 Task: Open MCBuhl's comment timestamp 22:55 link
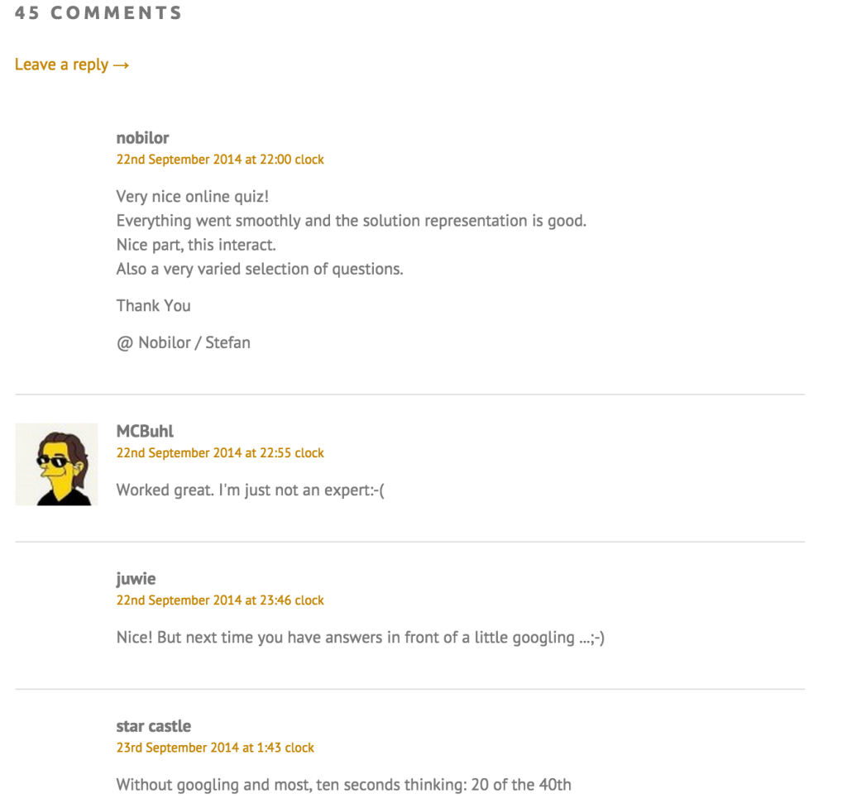click(x=220, y=452)
